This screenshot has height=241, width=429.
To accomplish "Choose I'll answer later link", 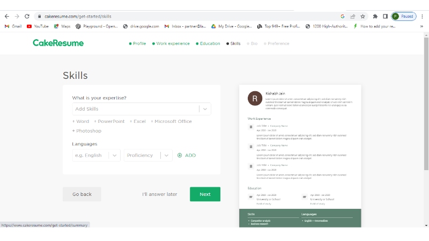I will click(x=159, y=194).
